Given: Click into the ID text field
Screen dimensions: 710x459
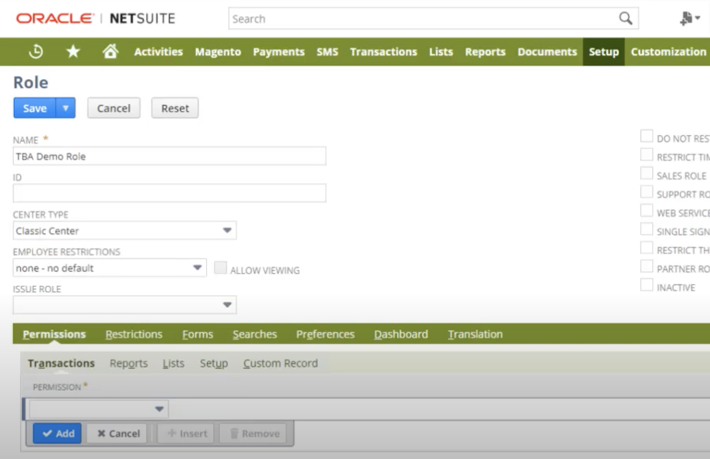Looking at the screenshot, I should click(x=169, y=193).
